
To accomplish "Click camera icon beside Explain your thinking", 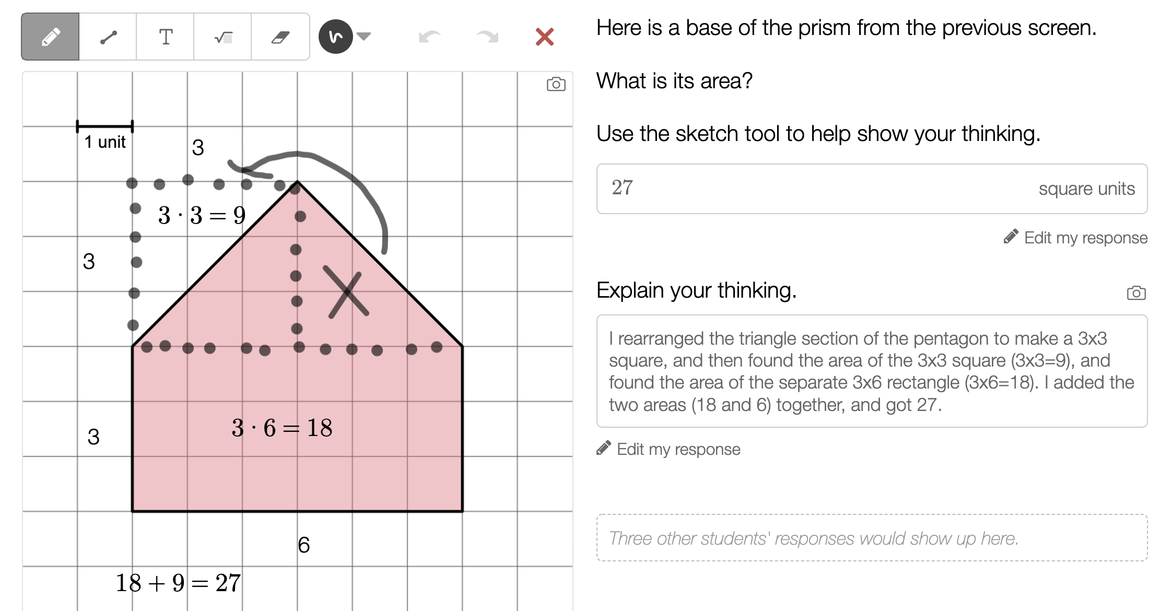I will pyautogui.click(x=1136, y=292).
